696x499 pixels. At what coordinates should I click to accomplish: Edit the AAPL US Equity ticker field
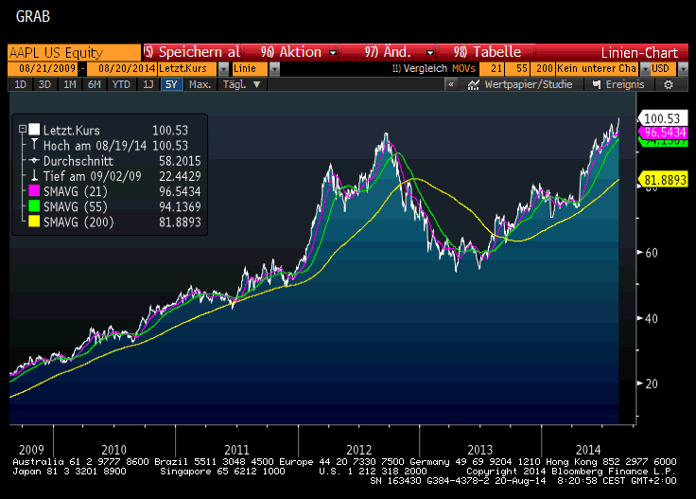[74, 52]
